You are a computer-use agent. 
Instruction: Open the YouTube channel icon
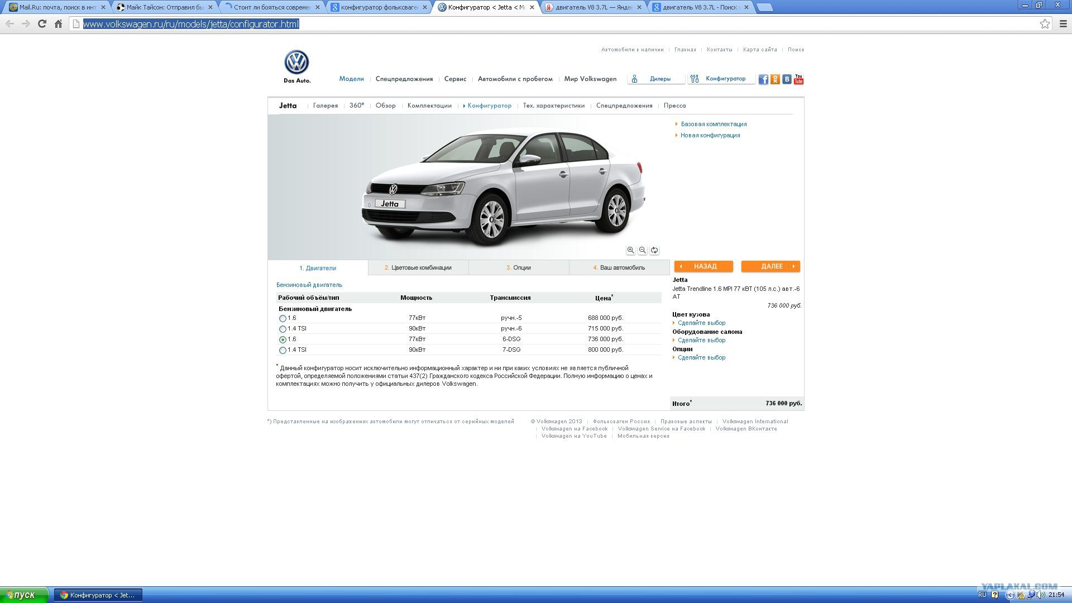[798, 79]
